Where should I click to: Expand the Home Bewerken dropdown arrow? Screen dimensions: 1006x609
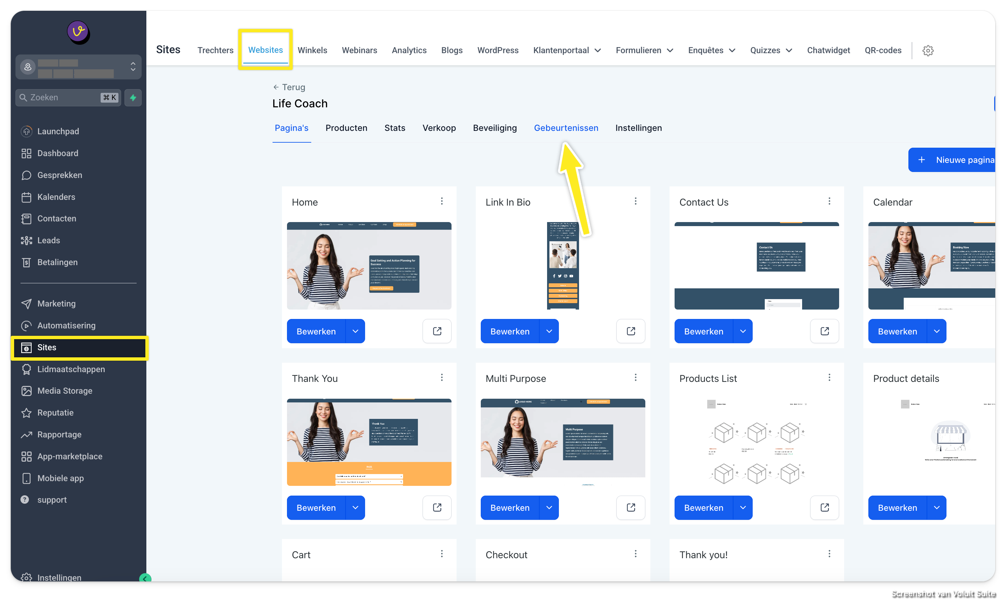[x=355, y=331]
